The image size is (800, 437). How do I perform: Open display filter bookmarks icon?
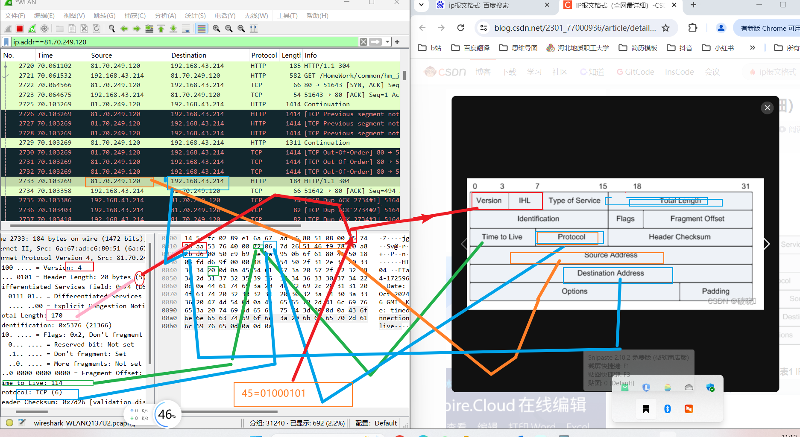[6, 42]
